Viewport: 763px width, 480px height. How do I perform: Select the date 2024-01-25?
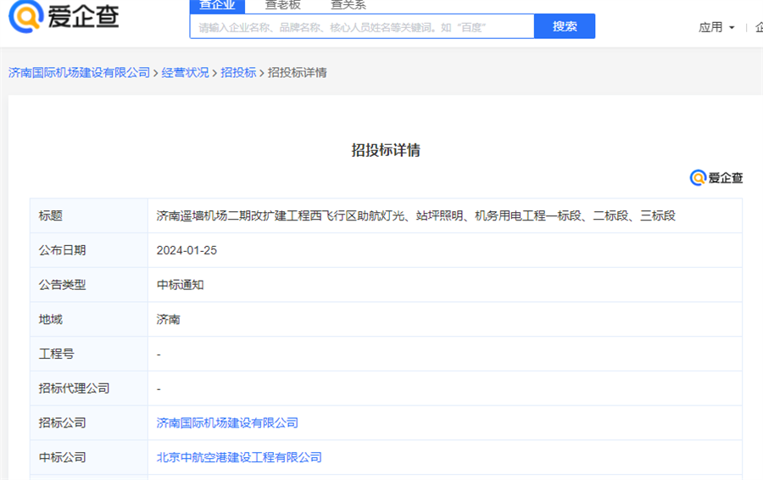(187, 250)
